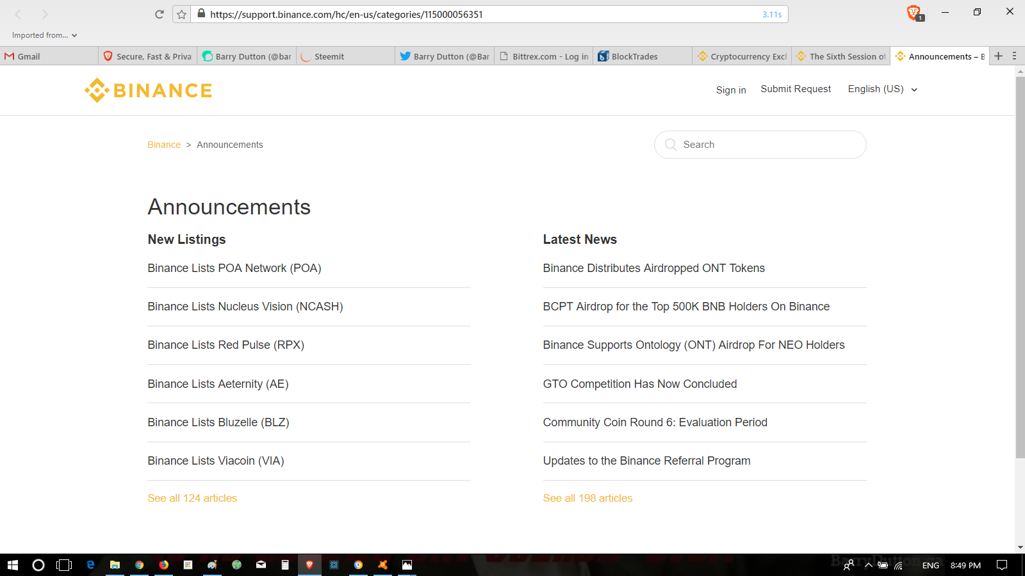Image resolution: width=1025 pixels, height=576 pixels.
Task: Open the Photos taskbar icon
Action: coord(407,565)
